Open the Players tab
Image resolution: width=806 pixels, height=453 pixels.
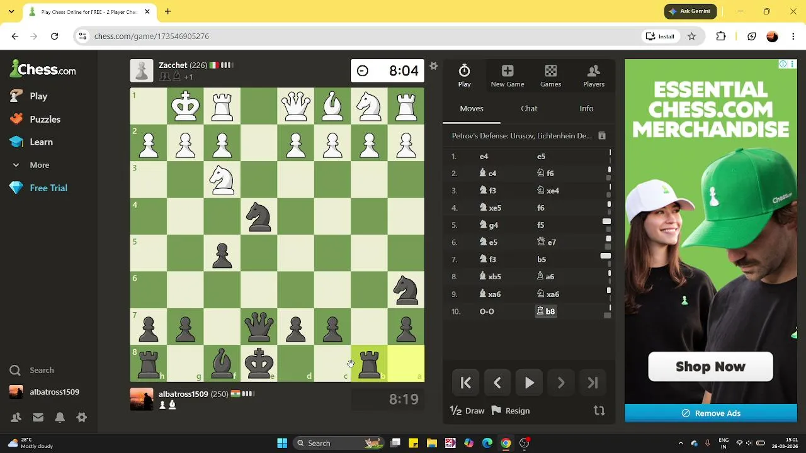(594, 75)
